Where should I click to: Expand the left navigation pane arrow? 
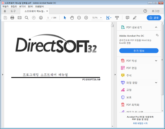[3, 74]
